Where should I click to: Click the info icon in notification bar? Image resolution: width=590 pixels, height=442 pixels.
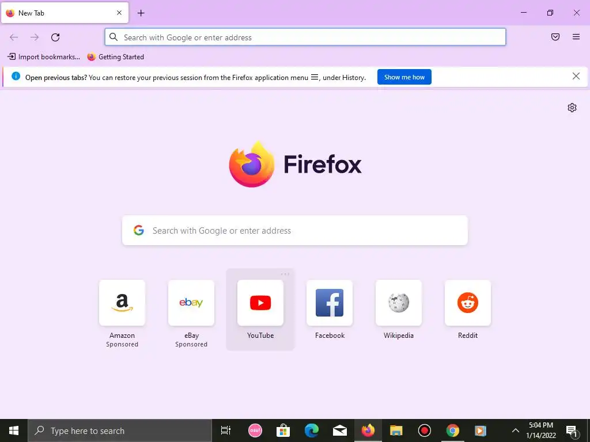point(16,77)
